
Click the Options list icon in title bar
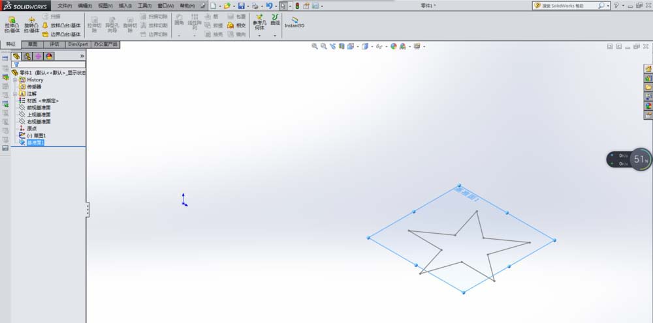(x=315, y=6)
